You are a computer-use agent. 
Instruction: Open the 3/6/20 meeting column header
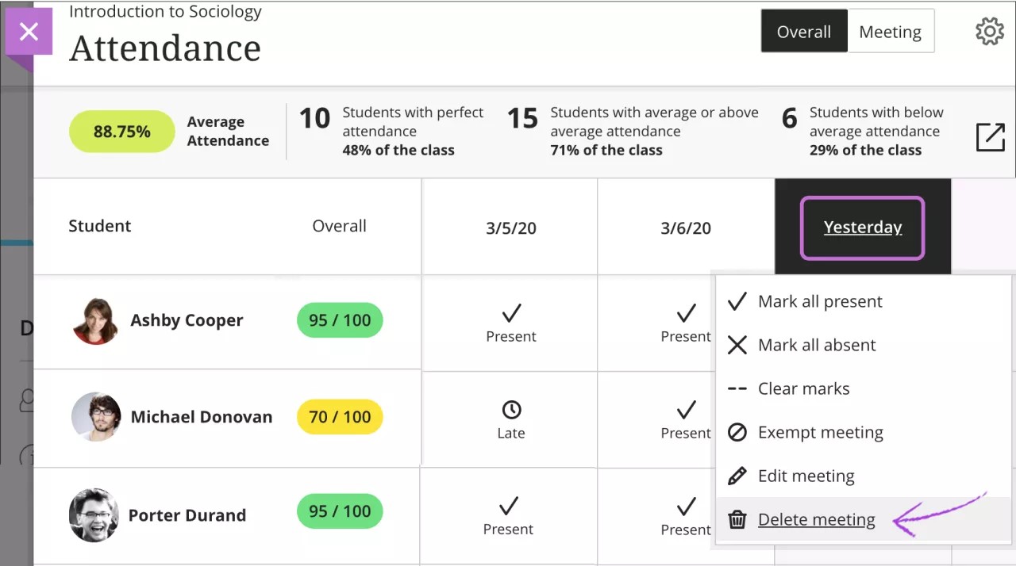686,228
